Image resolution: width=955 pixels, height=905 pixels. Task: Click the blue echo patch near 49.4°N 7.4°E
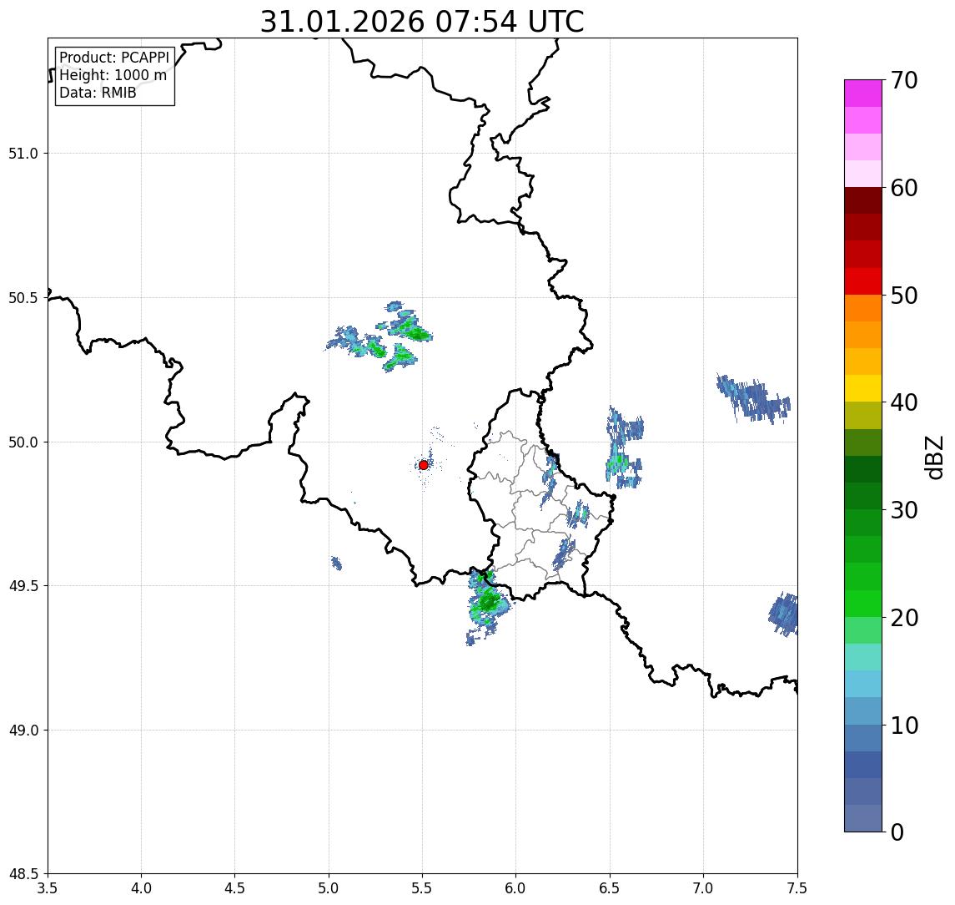(783, 614)
